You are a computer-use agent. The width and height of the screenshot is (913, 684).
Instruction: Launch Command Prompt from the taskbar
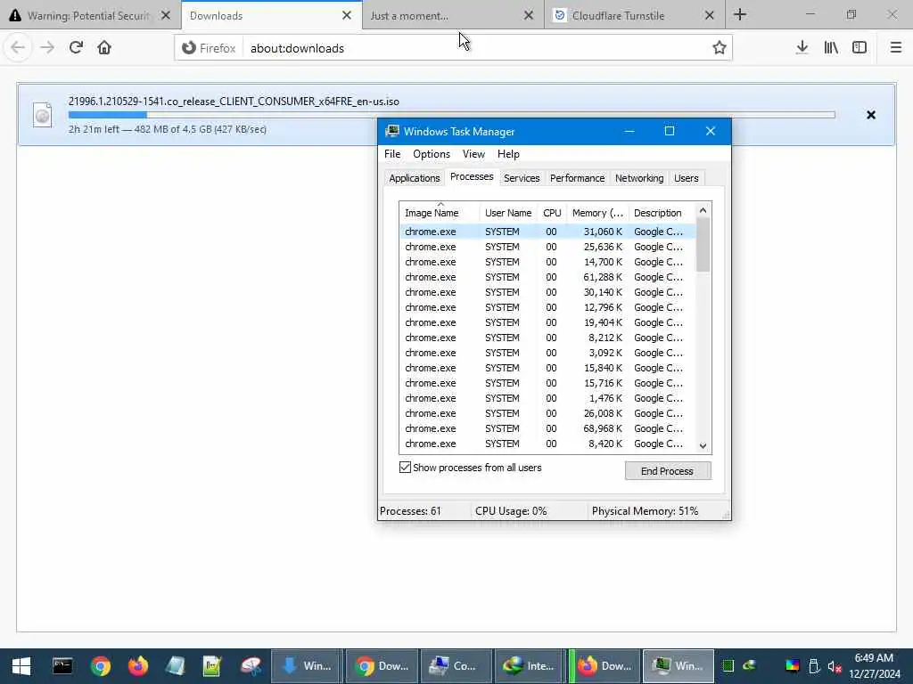pos(62,666)
